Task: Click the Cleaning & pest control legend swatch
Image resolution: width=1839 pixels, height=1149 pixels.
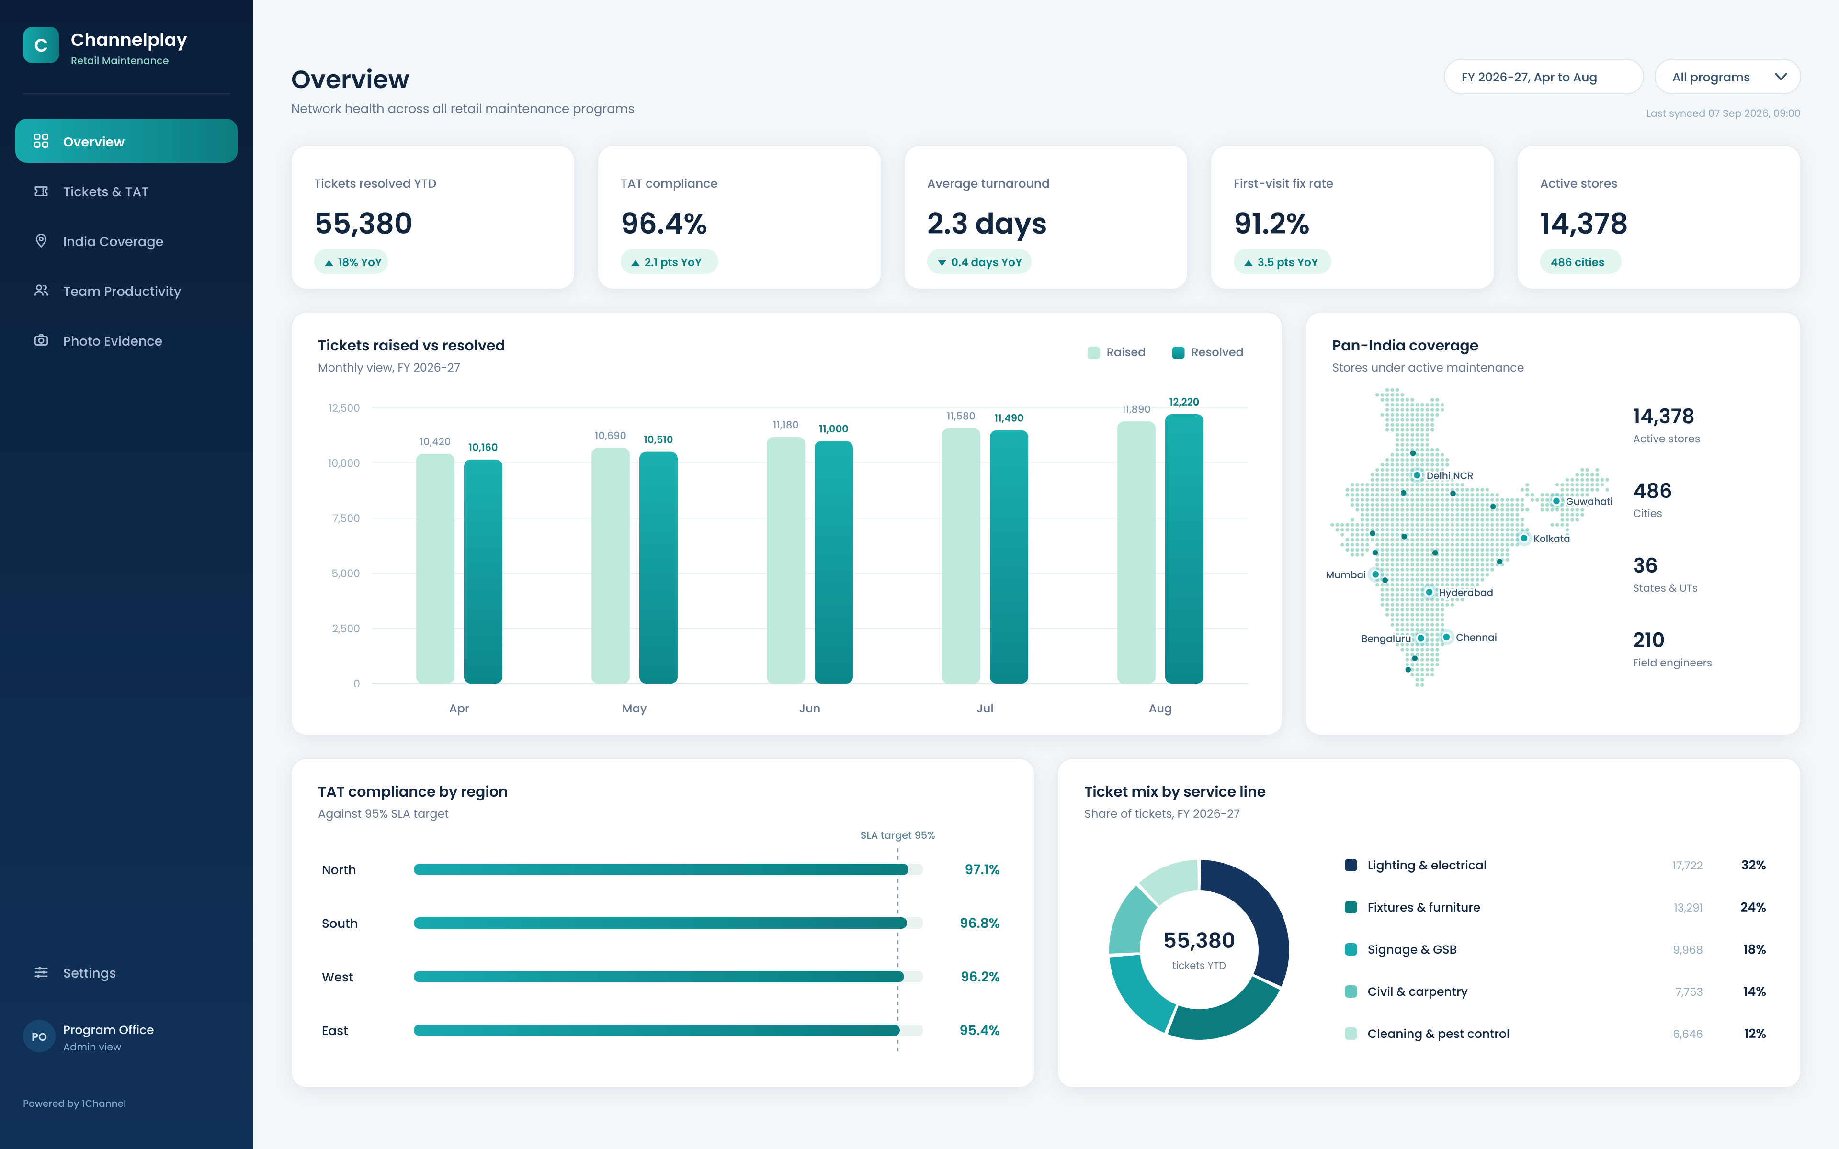Action: pos(1351,1034)
